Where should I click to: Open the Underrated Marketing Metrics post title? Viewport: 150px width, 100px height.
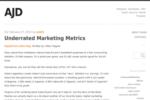tap(45, 38)
